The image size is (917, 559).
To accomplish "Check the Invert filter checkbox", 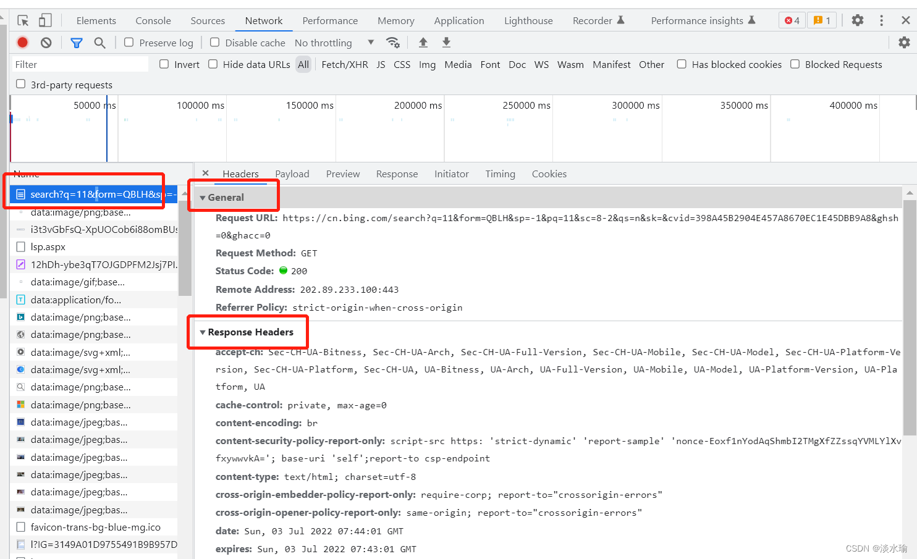I will click(164, 64).
